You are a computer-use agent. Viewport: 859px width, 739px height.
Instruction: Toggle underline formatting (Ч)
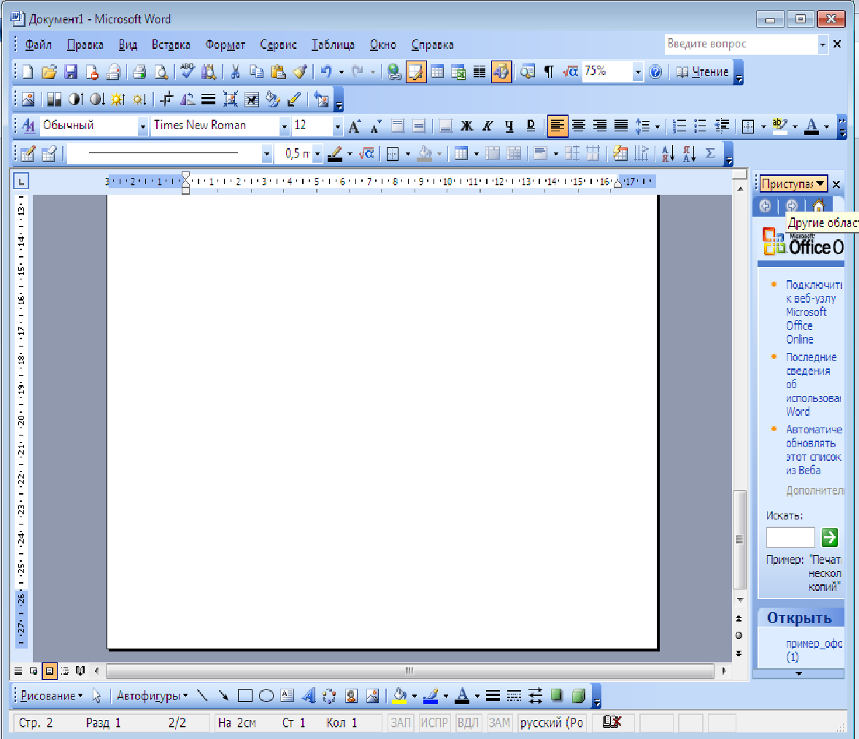(x=509, y=126)
